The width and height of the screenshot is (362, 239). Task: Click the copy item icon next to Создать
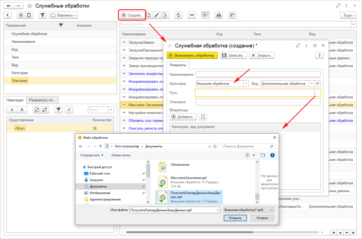point(149,15)
